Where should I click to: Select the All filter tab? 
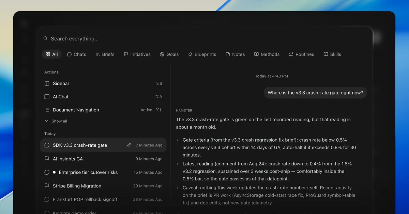51,54
